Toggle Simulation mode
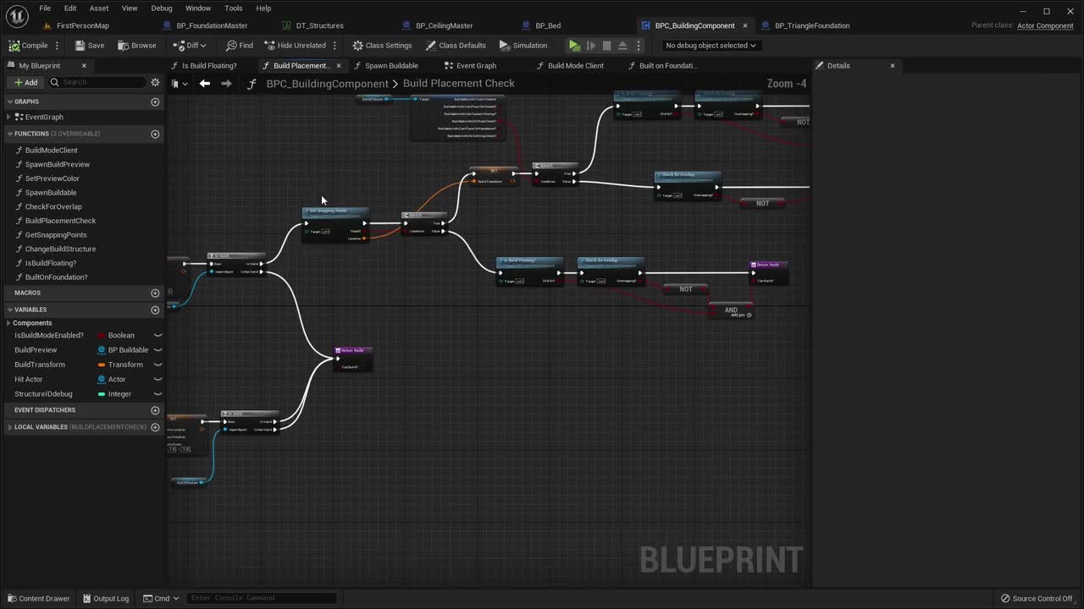 523,46
